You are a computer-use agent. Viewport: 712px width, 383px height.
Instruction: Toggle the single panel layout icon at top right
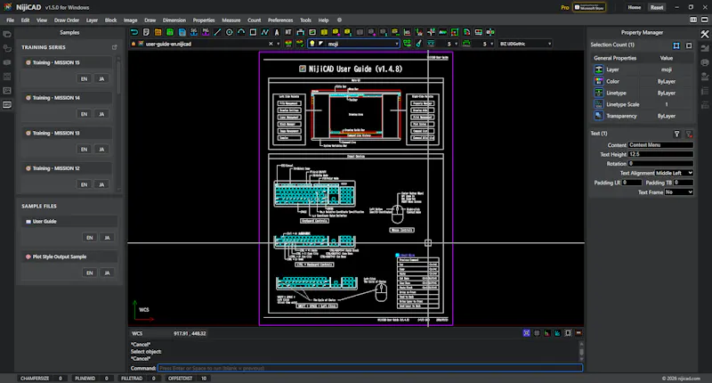click(x=705, y=20)
